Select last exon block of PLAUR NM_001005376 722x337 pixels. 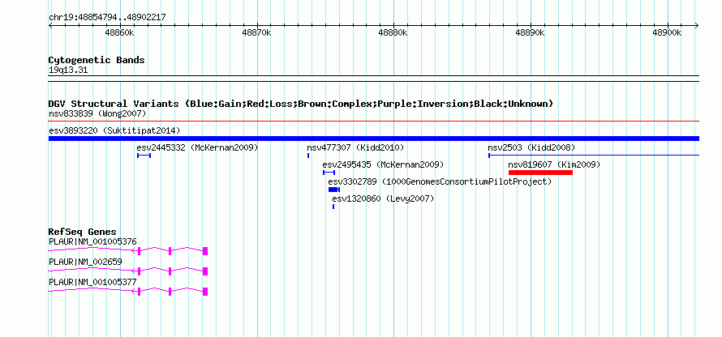click(x=205, y=250)
